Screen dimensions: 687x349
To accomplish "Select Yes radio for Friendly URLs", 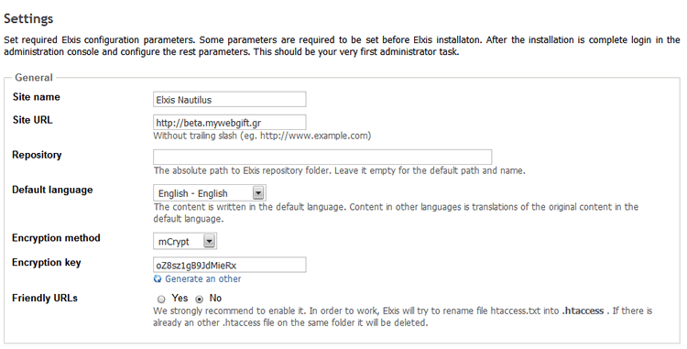I will click(161, 300).
